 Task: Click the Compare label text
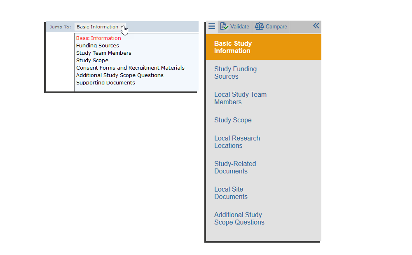click(276, 26)
